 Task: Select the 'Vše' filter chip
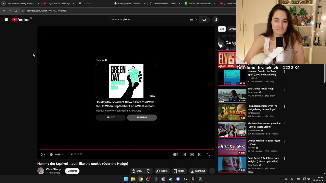click(x=222, y=29)
